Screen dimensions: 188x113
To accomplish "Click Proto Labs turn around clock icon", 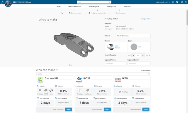I will 38,98.
